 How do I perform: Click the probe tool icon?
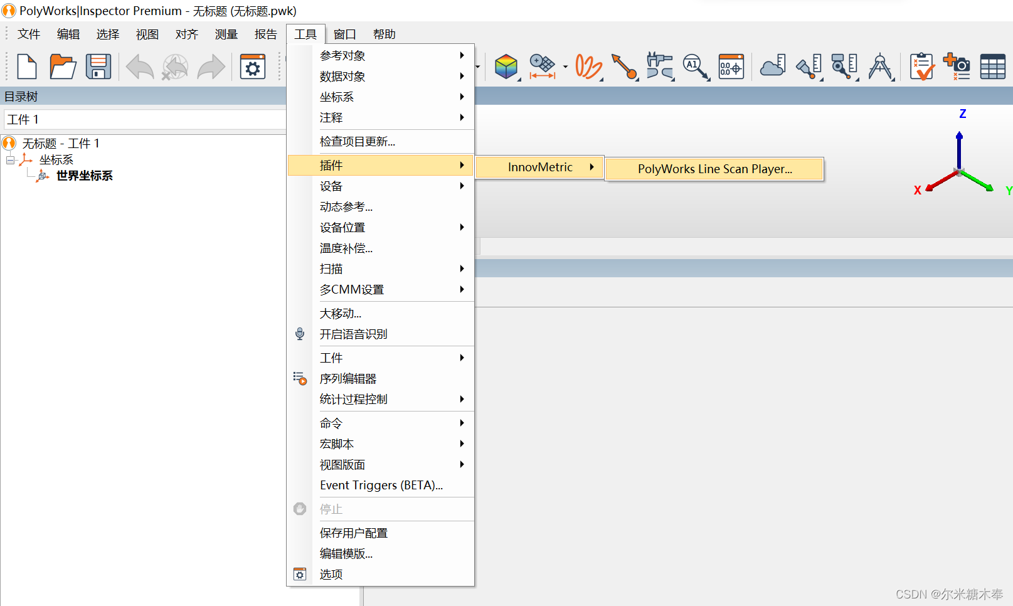click(625, 66)
